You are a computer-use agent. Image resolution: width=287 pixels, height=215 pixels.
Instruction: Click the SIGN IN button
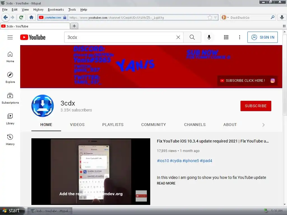(262, 37)
